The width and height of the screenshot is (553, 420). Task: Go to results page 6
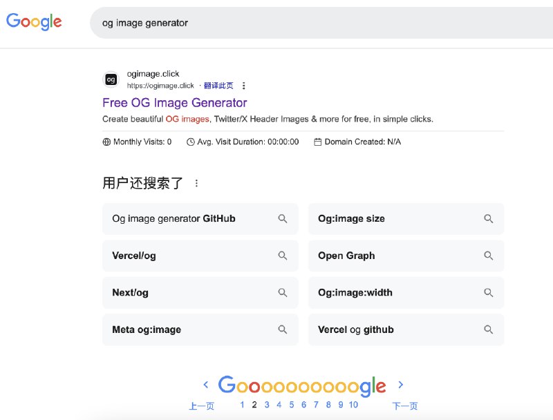tap(303, 405)
